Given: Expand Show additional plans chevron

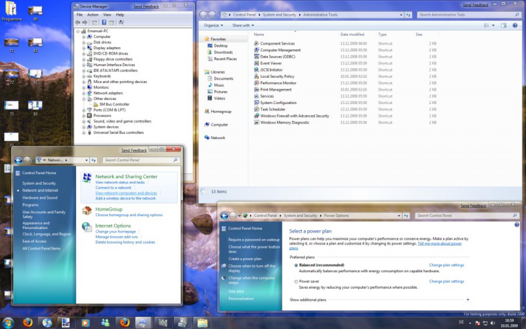Looking at the screenshot, I should tap(468, 300).
